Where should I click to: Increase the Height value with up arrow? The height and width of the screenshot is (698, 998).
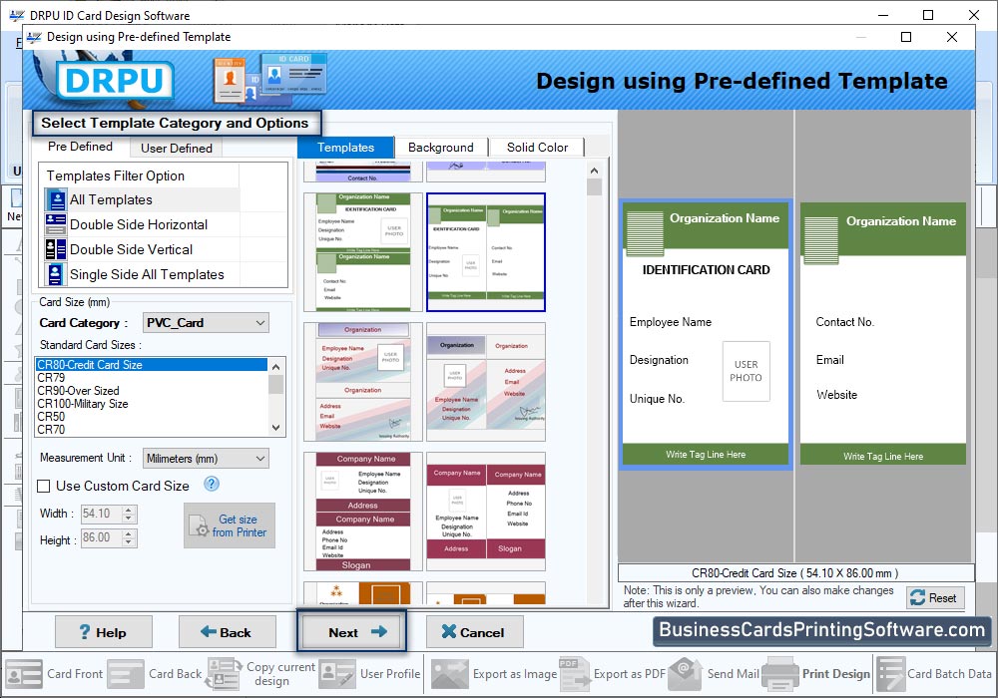[129, 533]
